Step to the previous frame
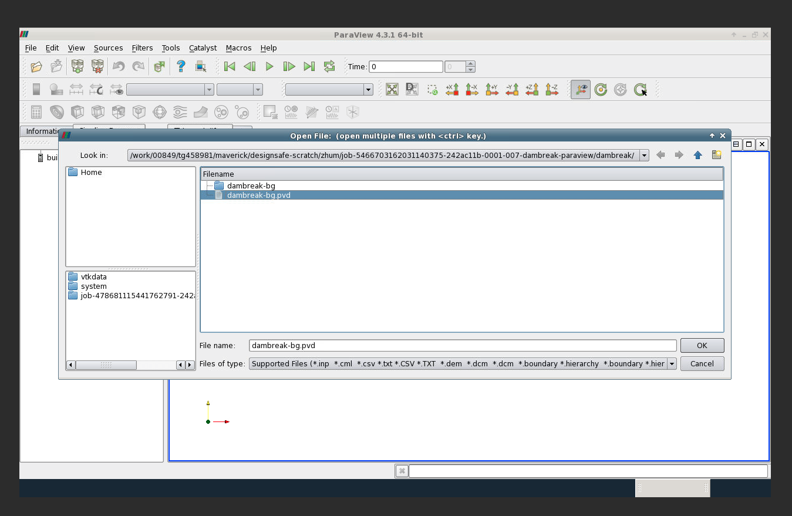This screenshot has height=516, width=792. [250, 66]
